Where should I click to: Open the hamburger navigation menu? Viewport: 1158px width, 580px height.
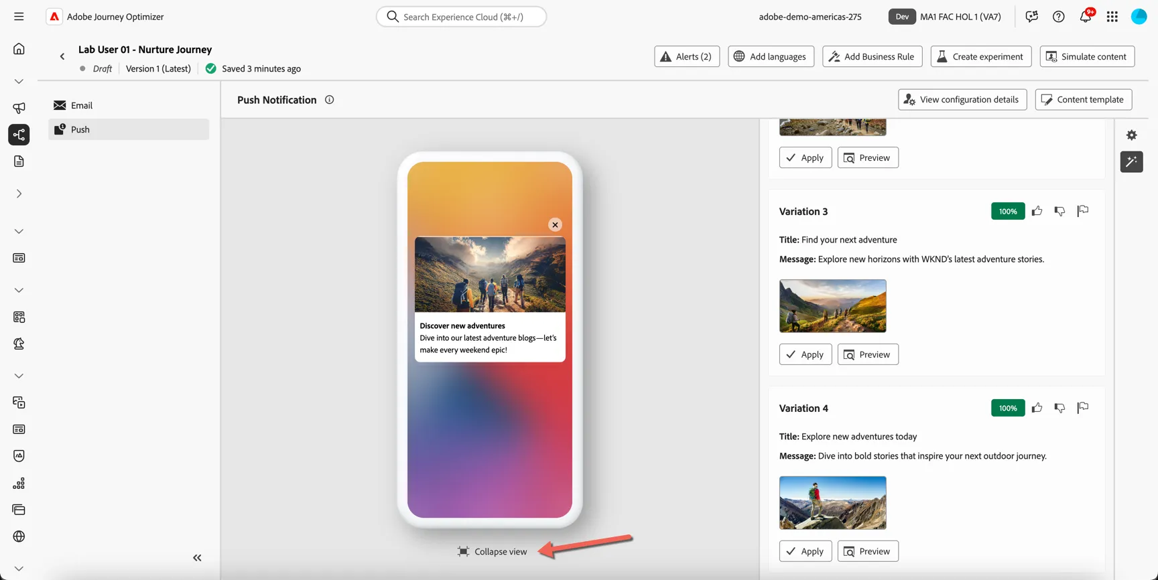(19, 17)
